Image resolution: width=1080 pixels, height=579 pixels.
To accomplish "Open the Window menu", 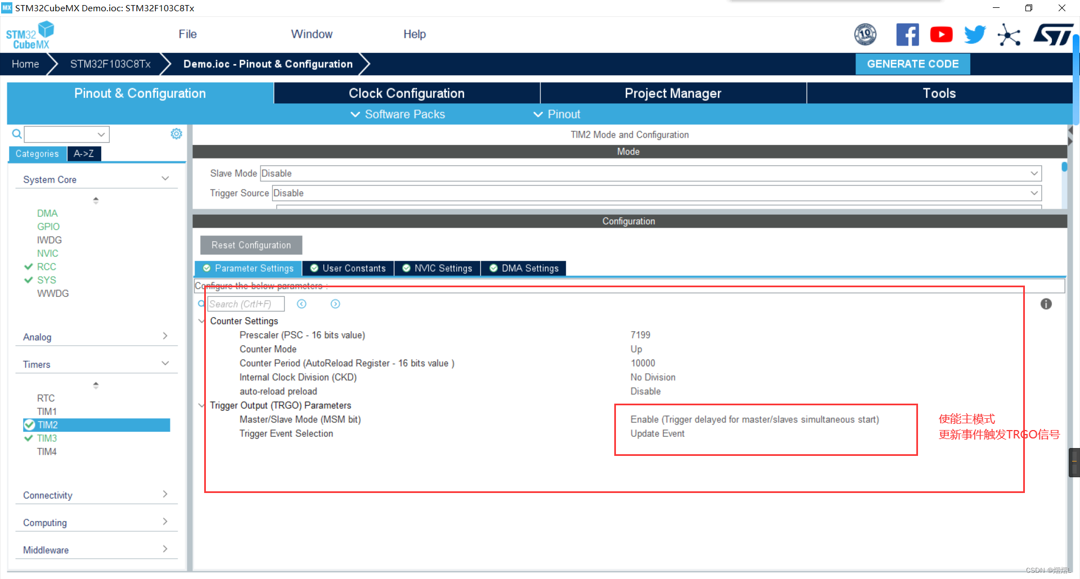I will tap(312, 34).
